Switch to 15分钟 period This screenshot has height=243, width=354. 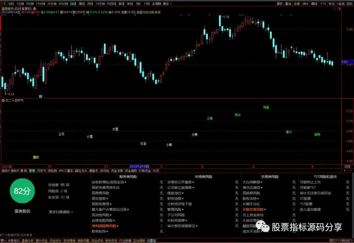click(40, 4)
